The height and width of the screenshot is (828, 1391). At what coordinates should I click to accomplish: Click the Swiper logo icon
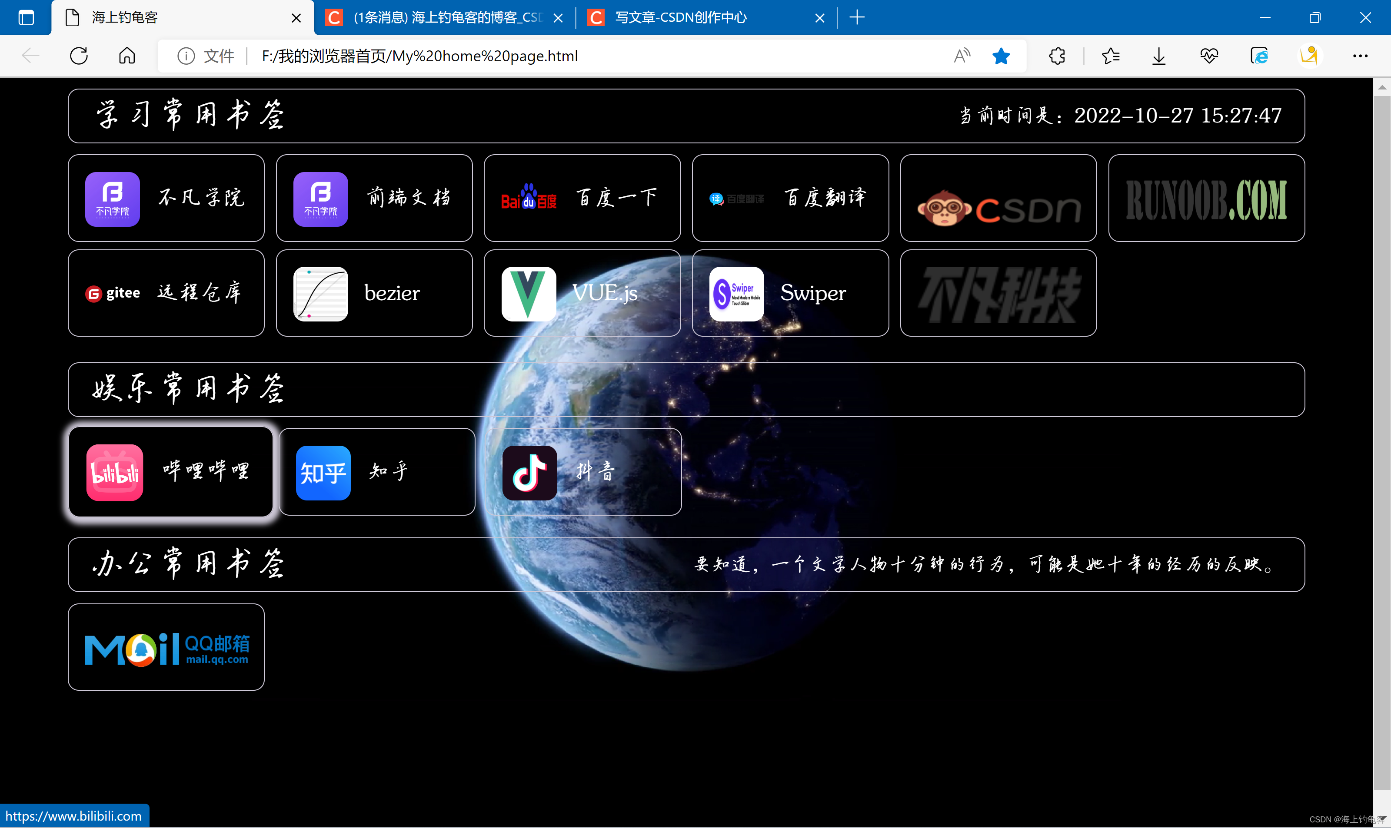[736, 294]
